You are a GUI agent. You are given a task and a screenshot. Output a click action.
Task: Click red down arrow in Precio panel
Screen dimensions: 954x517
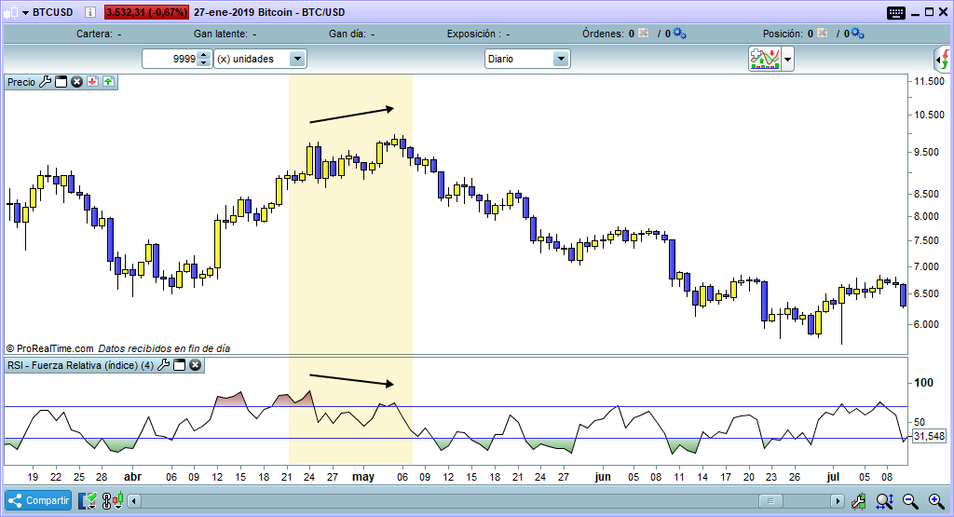[93, 82]
